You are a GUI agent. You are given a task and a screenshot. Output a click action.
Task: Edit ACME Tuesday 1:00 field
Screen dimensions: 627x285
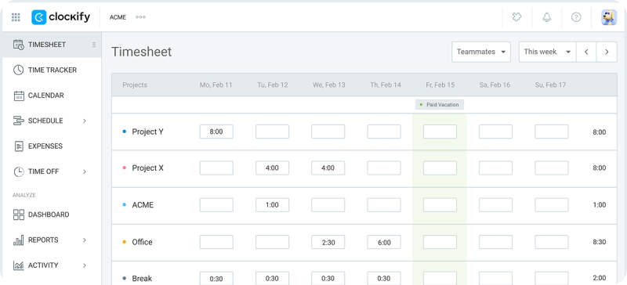point(272,205)
